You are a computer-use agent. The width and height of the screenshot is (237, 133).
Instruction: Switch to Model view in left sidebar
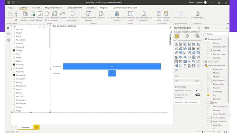(x=8, y=40)
